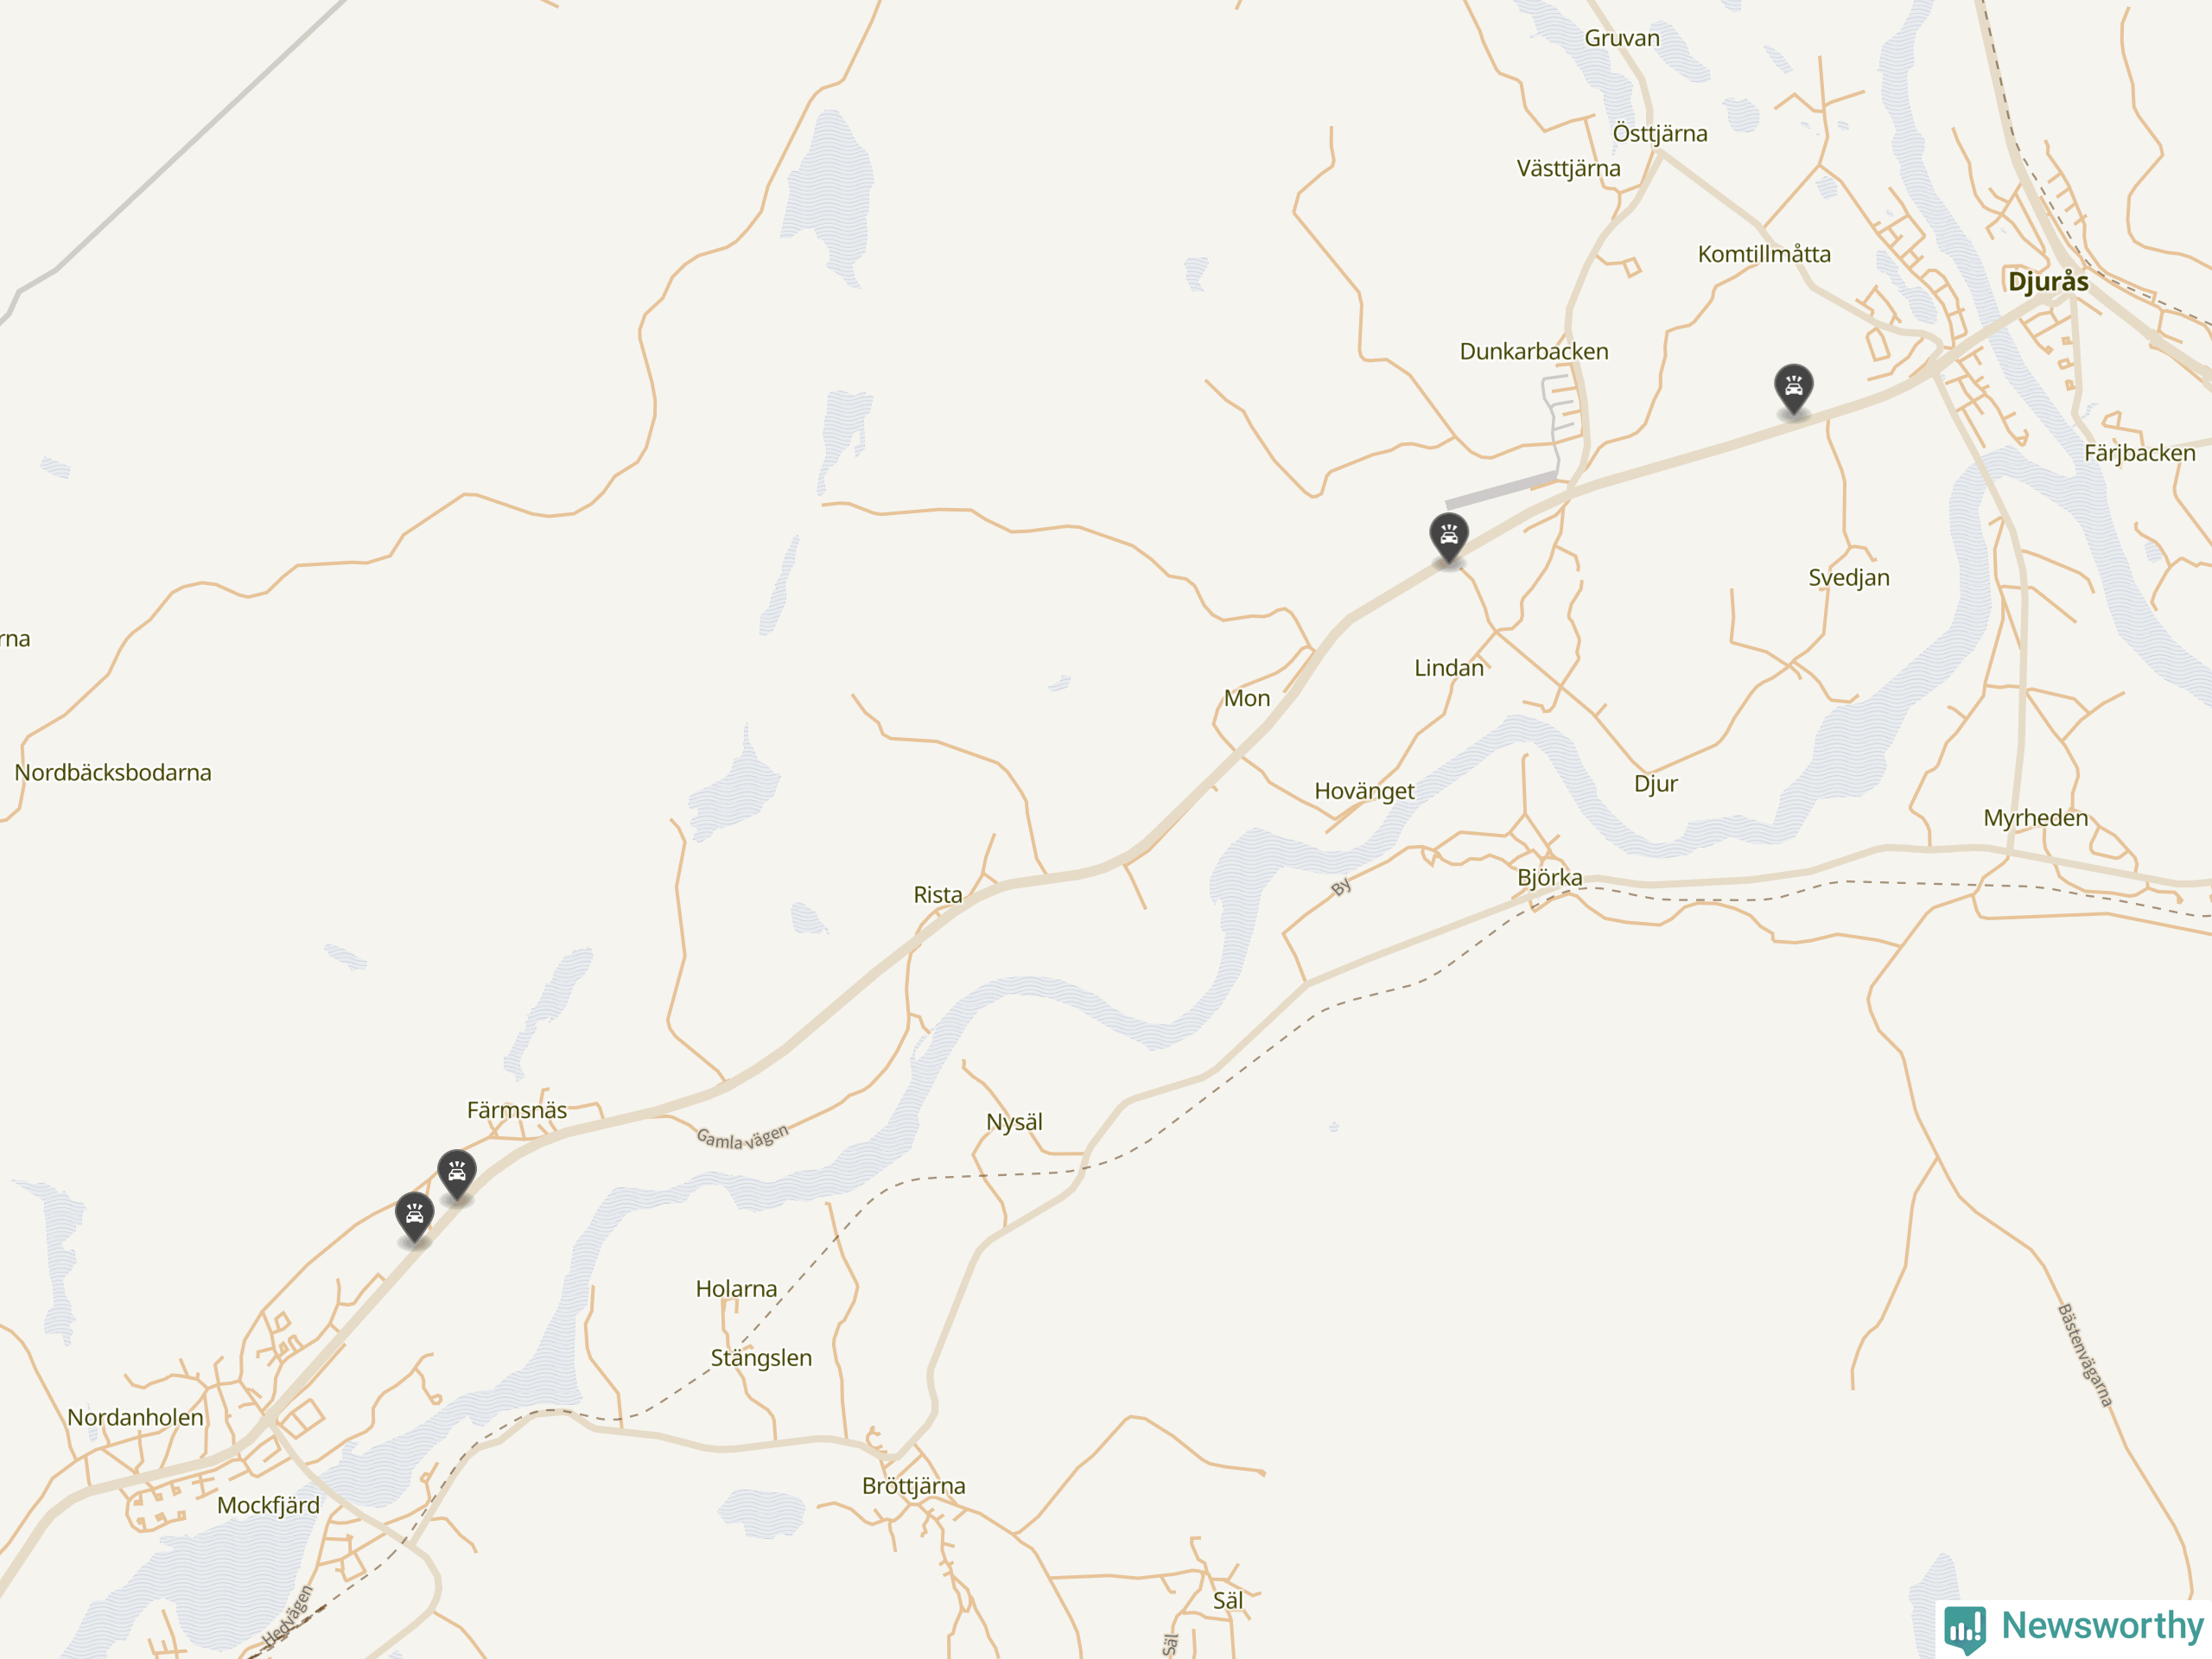Click the Dunkarbacken label
The image size is (2212, 1659).
(1534, 352)
